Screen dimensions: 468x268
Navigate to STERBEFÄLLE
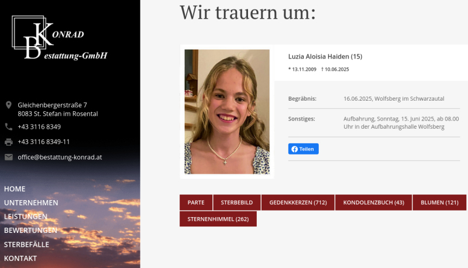pyautogui.click(x=26, y=244)
